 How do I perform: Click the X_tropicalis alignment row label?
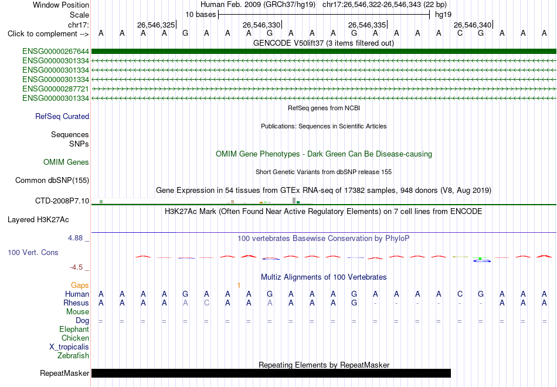(x=69, y=347)
